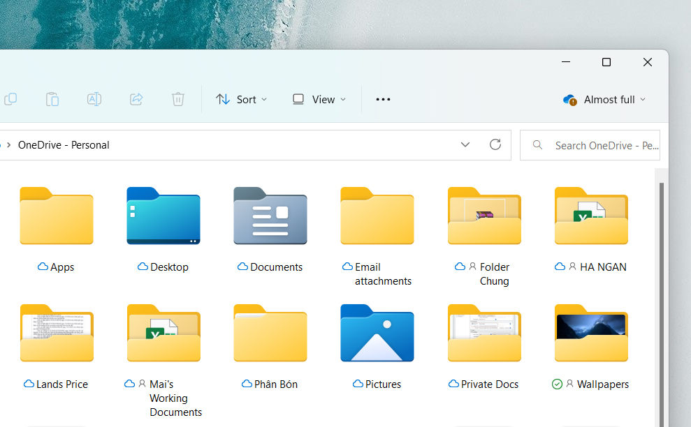
Task: Open the Private Docs folder
Action: (x=483, y=334)
